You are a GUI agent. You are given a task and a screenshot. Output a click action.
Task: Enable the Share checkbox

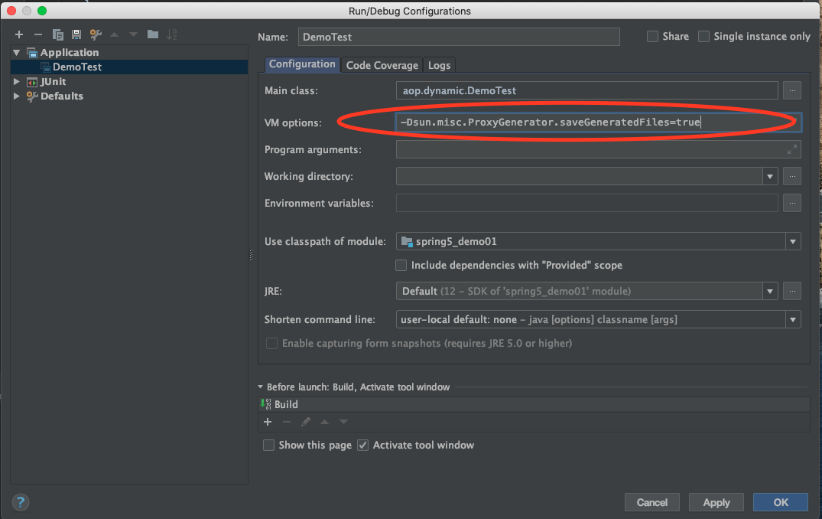point(652,36)
